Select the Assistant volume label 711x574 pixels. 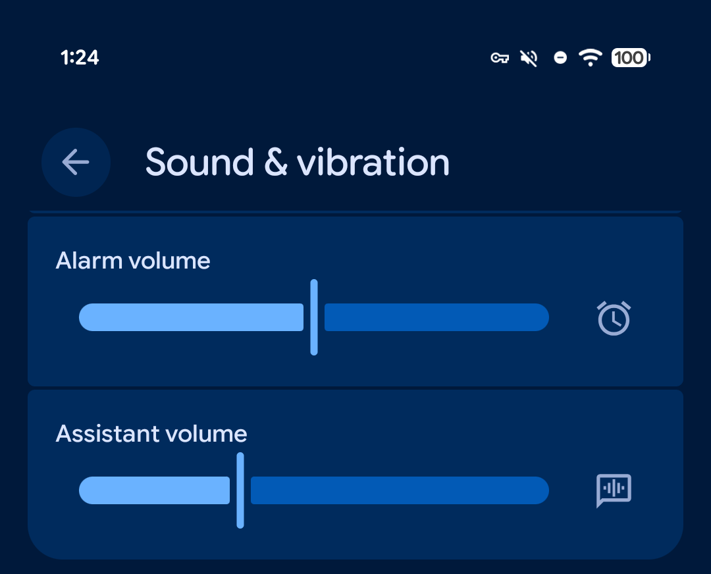[x=151, y=434]
